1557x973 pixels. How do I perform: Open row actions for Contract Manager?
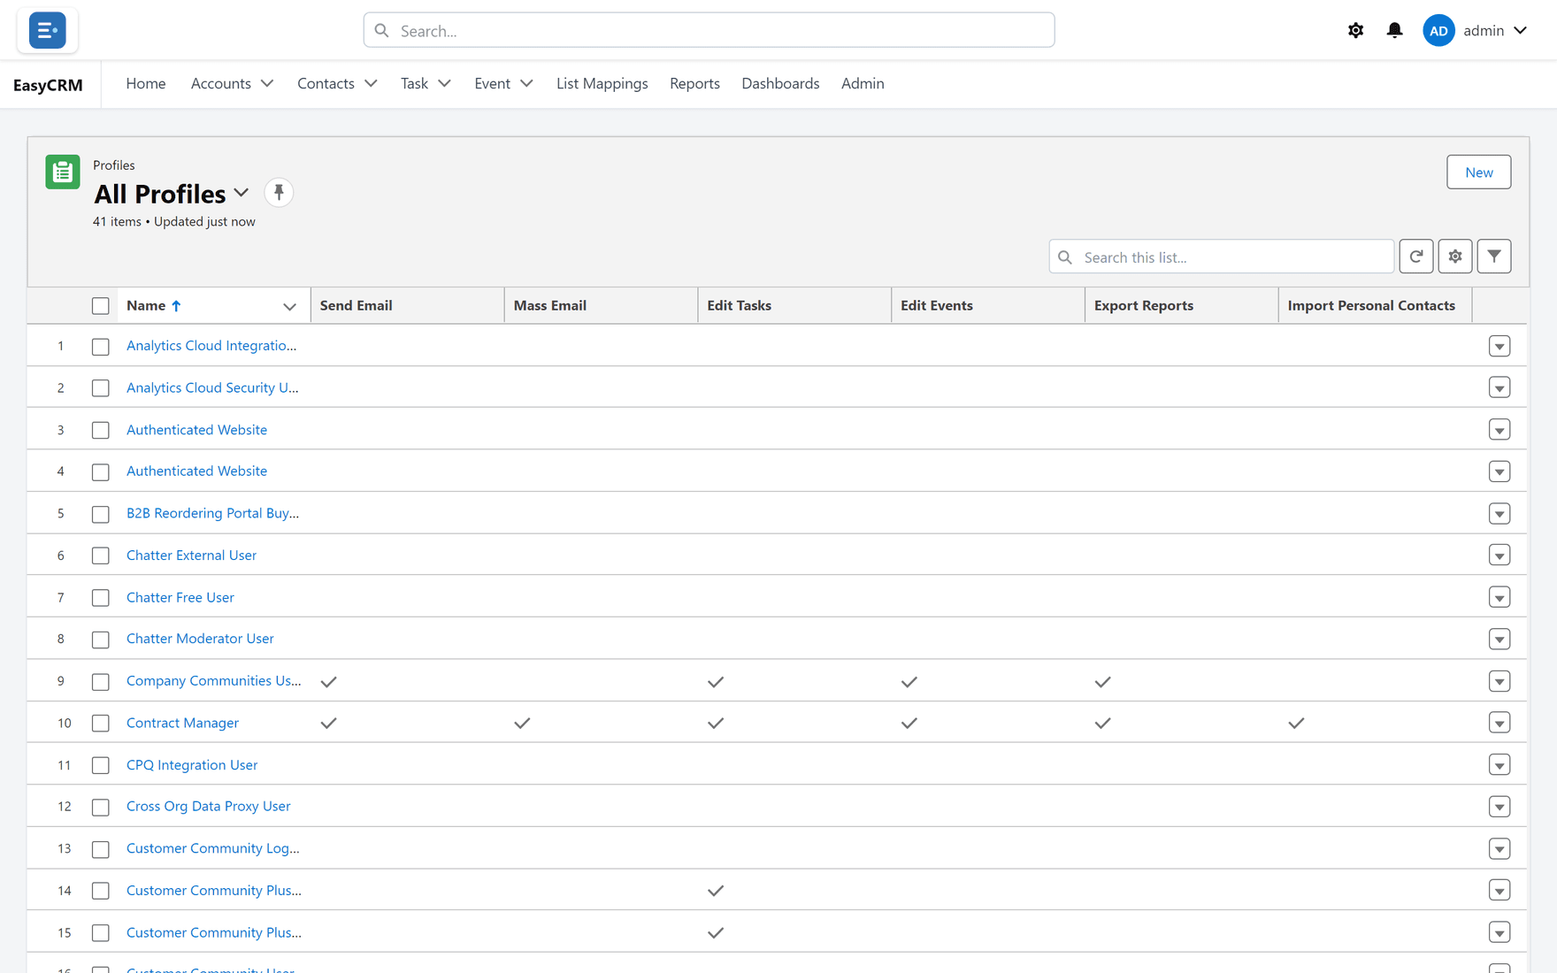(1499, 723)
